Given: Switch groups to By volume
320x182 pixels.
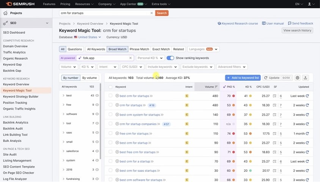Looking at the screenshot, I should click(89, 78).
